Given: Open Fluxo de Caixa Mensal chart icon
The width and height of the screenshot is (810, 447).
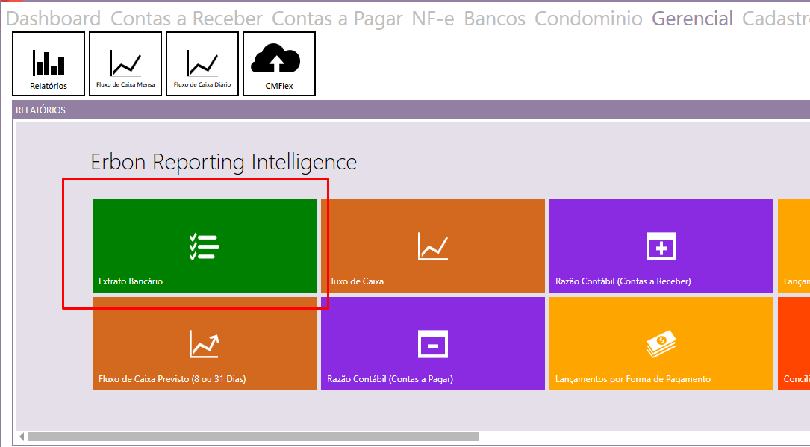Looking at the screenshot, I should [x=125, y=64].
